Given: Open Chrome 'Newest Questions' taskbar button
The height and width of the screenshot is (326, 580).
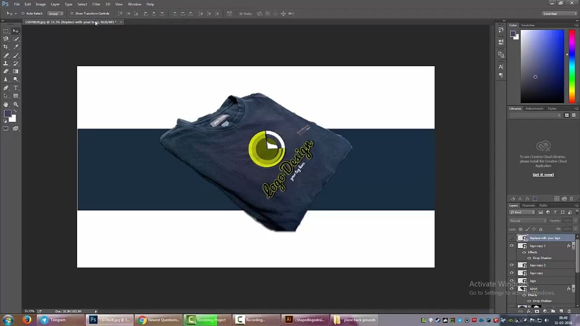Looking at the screenshot, I should [x=159, y=320].
